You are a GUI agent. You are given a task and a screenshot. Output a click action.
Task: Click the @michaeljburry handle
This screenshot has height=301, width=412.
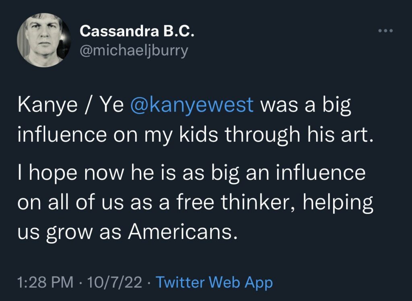(x=134, y=51)
